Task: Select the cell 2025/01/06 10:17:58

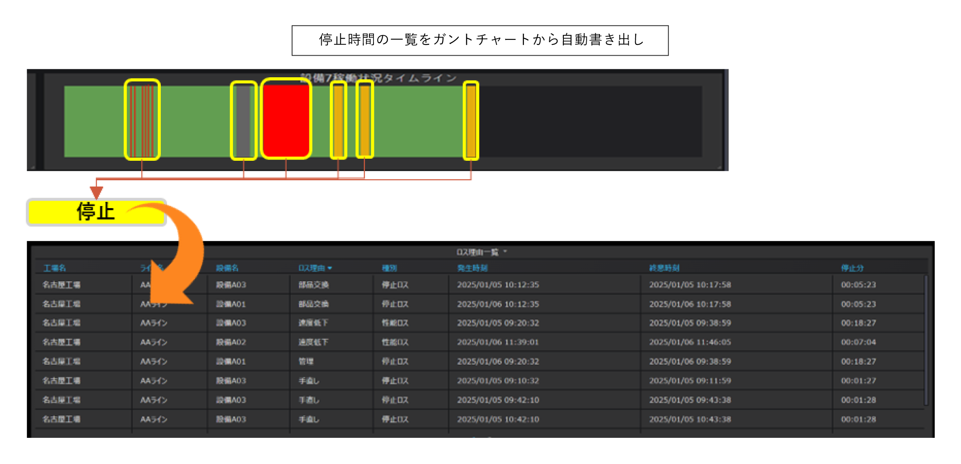Action: [690, 304]
